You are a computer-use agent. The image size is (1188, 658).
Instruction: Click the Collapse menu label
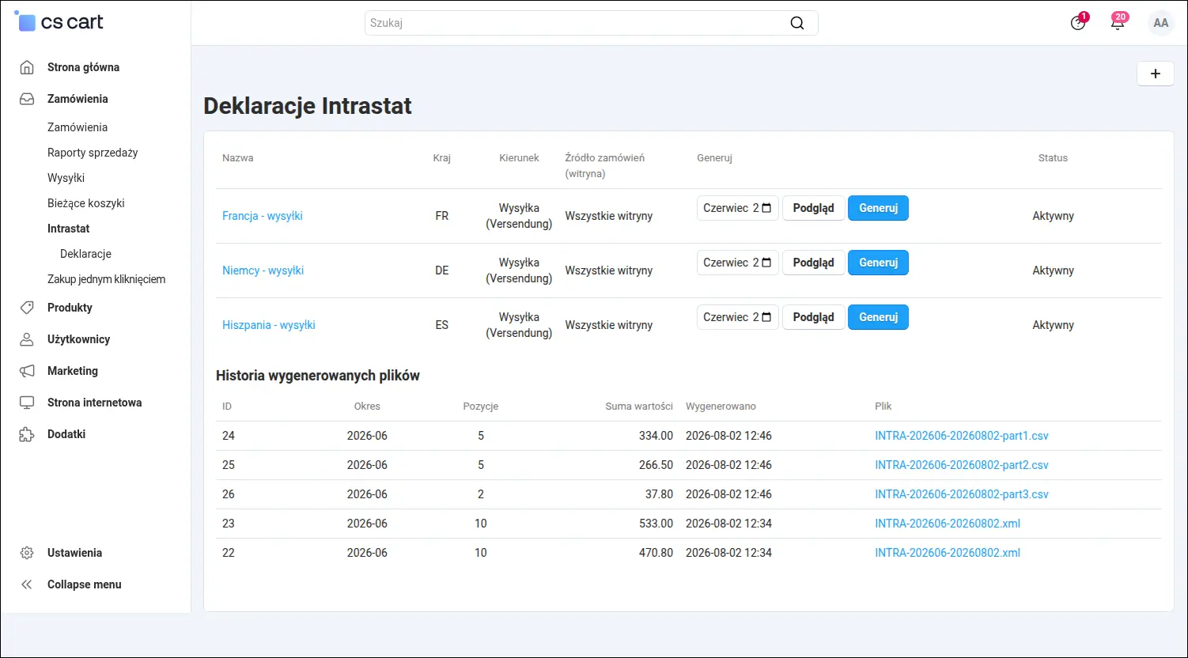85,584
